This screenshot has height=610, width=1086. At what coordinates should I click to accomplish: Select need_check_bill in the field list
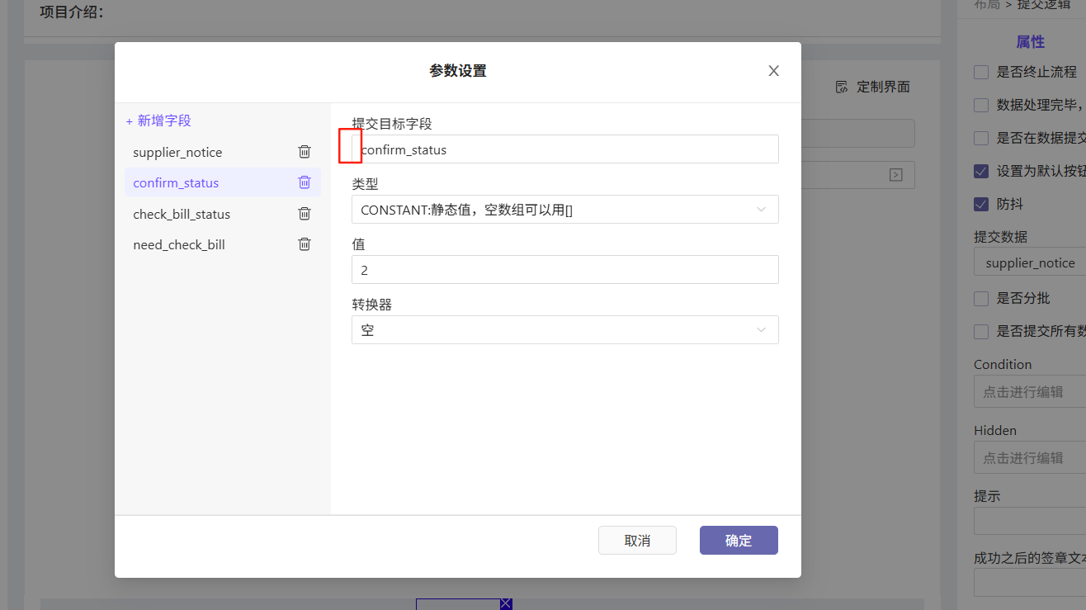(x=223, y=244)
